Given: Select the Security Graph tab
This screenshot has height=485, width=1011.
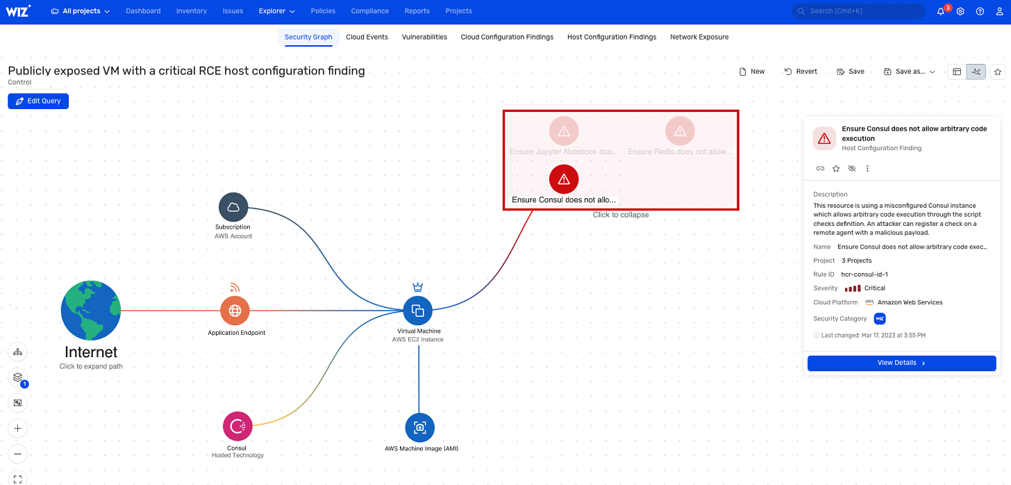Looking at the screenshot, I should point(308,37).
